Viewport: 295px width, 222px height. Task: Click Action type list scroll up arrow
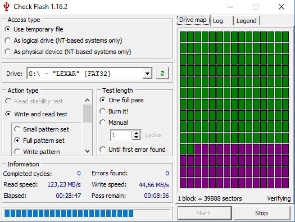click(87, 100)
